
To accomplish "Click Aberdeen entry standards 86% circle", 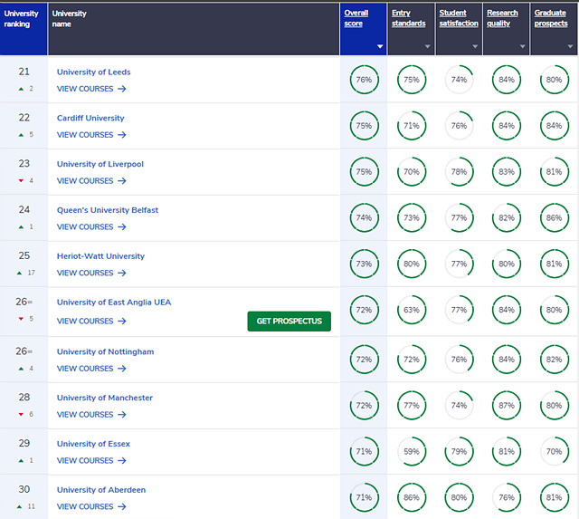I will pyautogui.click(x=412, y=497).
